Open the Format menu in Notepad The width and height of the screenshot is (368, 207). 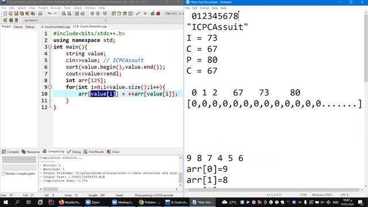coord(205,8)
